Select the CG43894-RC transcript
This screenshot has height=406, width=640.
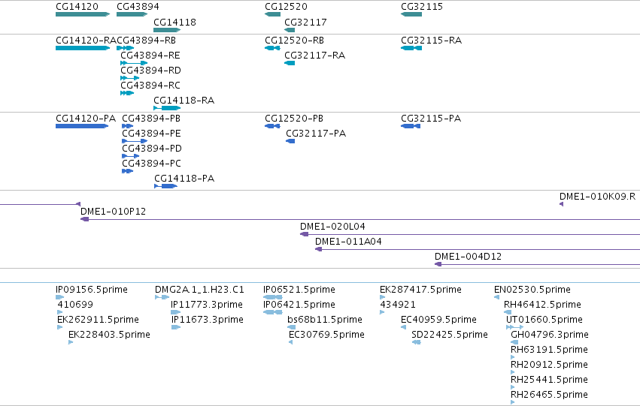[127, 93]
